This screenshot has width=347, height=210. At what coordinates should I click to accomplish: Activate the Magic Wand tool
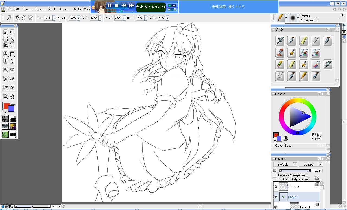tap(12, 39)
